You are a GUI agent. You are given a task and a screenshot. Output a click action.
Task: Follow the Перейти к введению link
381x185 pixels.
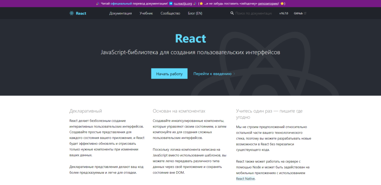point(212,74)
